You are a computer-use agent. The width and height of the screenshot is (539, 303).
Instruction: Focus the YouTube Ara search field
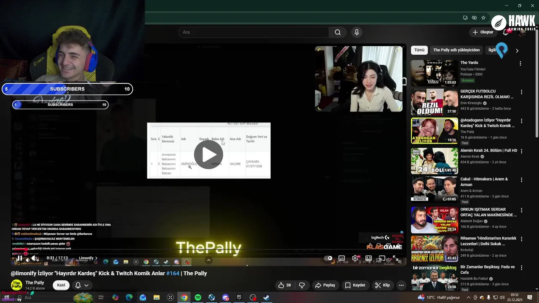tap(254, 32)
